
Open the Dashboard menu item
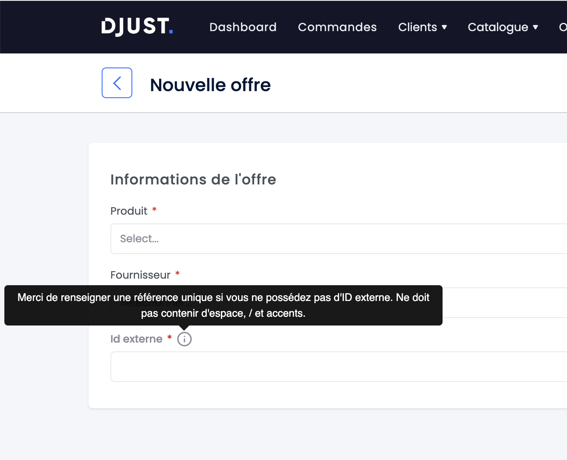(243, 27)
